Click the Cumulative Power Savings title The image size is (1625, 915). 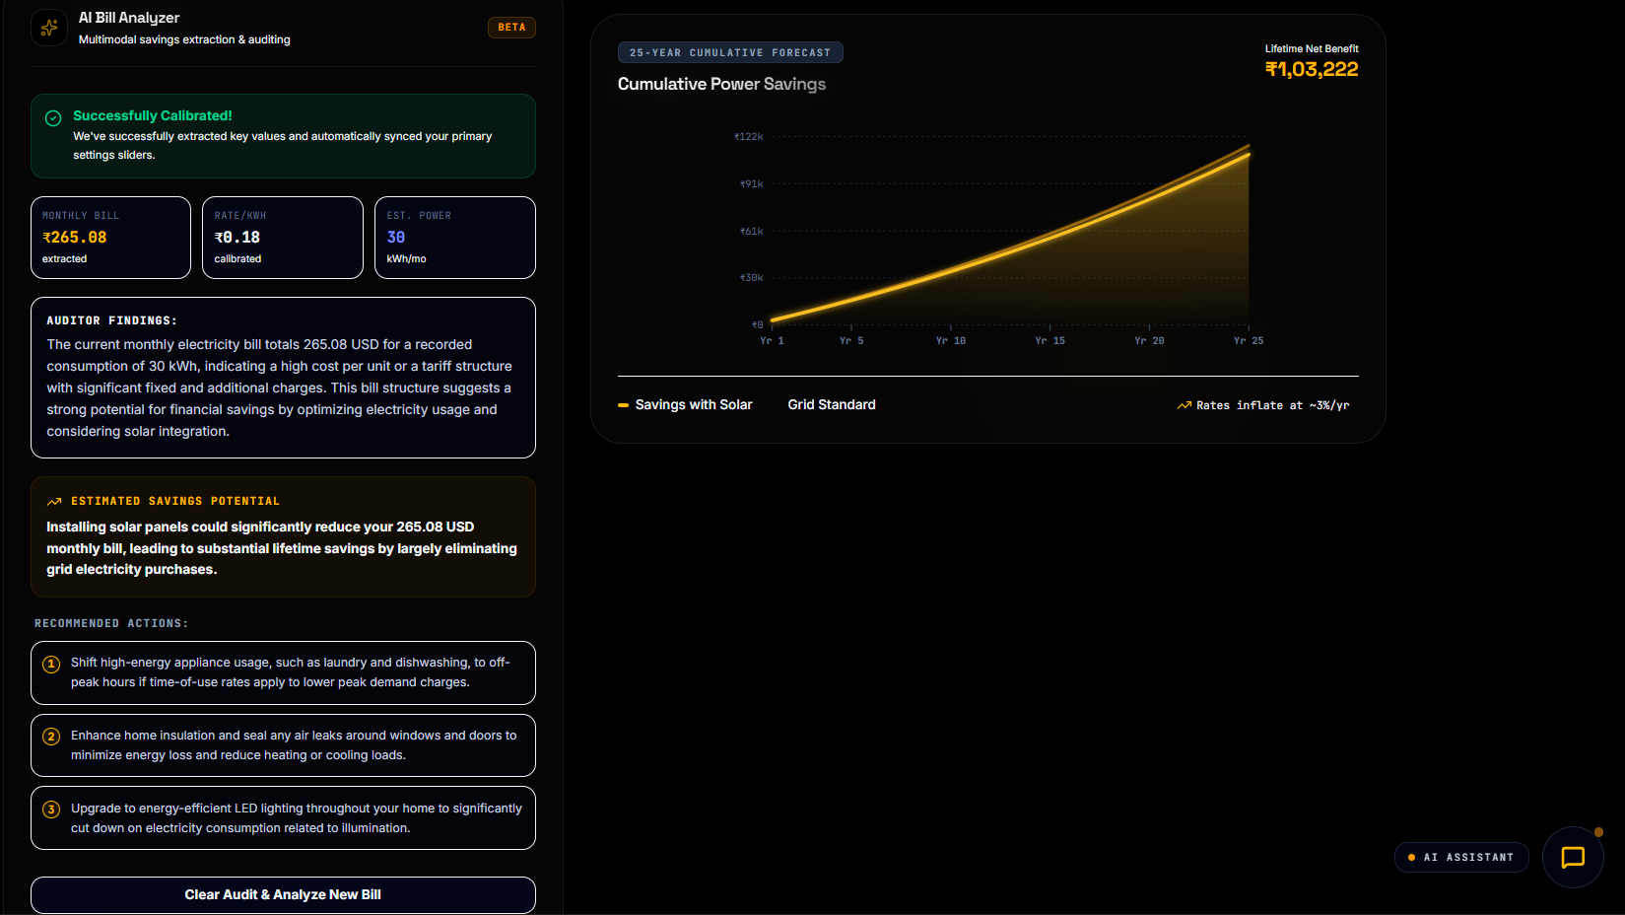pyautogui.click(x=722, y=85)
